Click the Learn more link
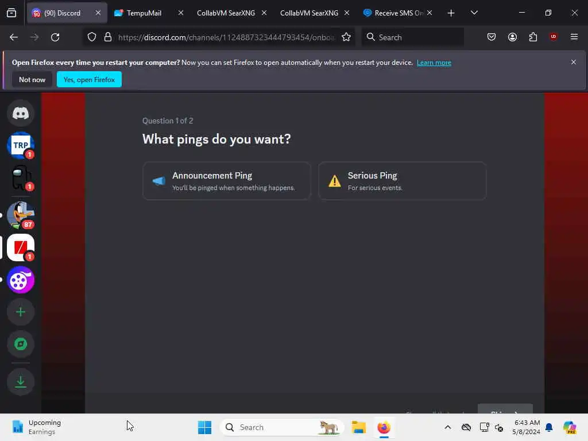 (x=434, y=63)
